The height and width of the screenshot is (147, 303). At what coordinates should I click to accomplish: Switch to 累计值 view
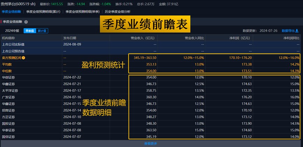42,31
